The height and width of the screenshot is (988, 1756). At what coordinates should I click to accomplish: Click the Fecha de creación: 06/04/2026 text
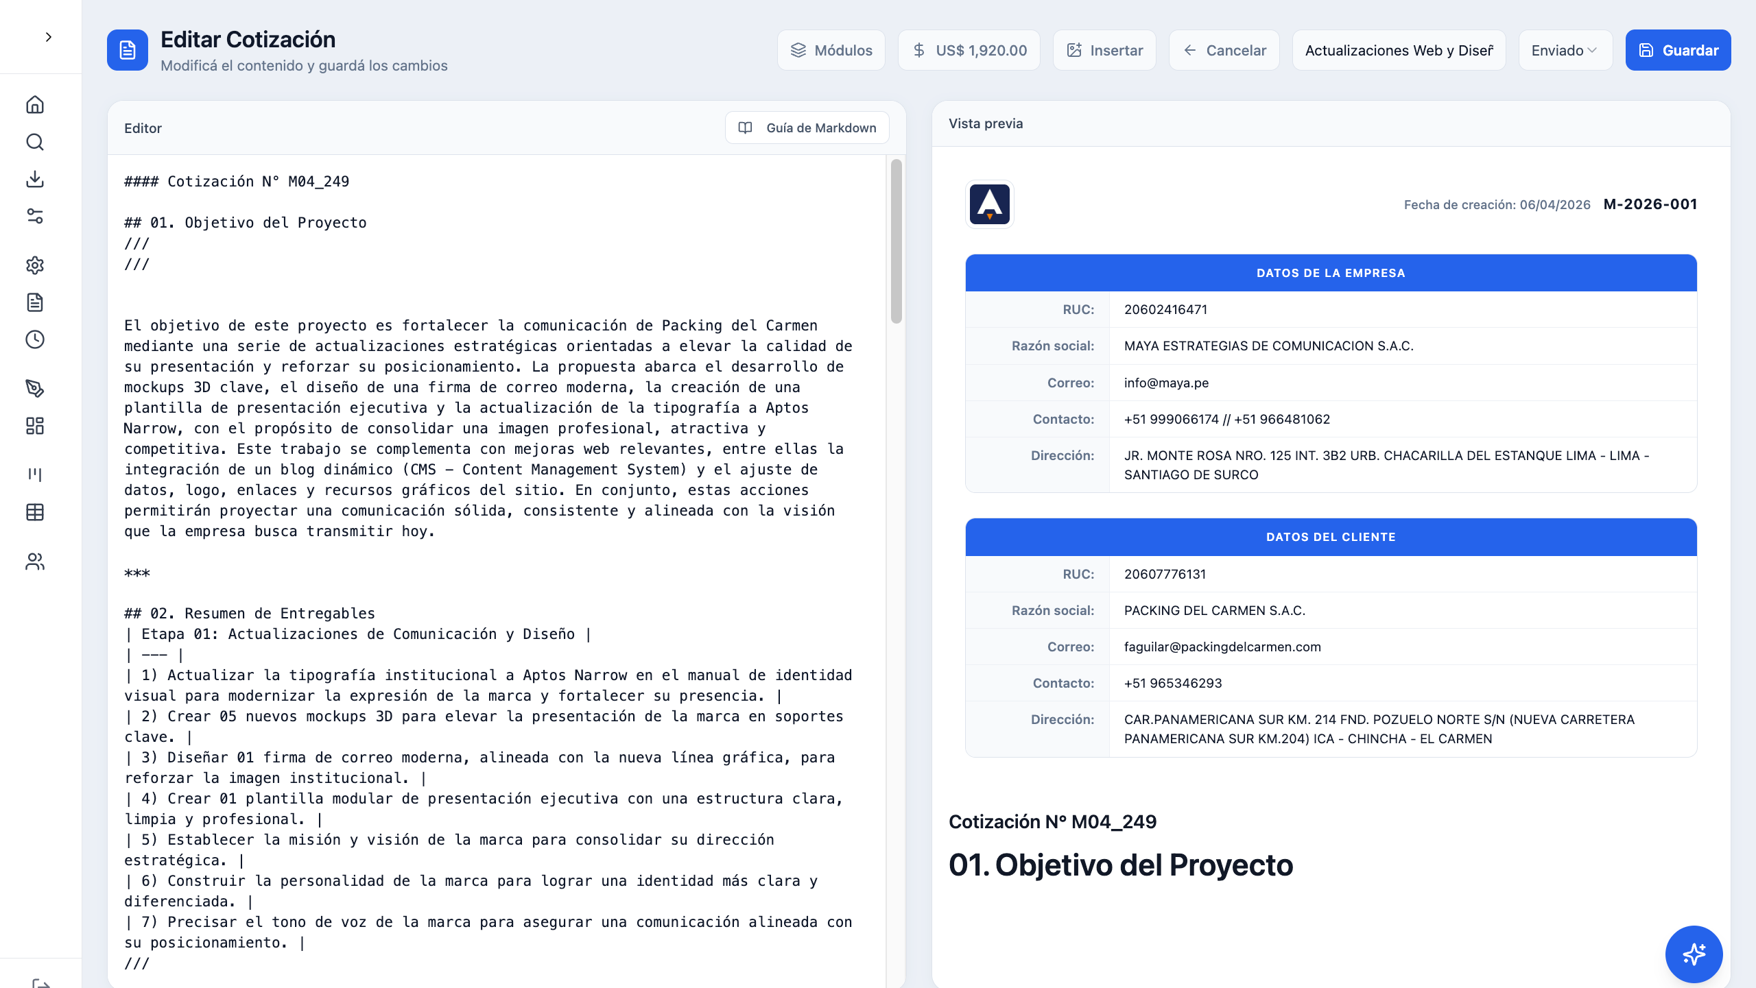(x=1497, y=205)
